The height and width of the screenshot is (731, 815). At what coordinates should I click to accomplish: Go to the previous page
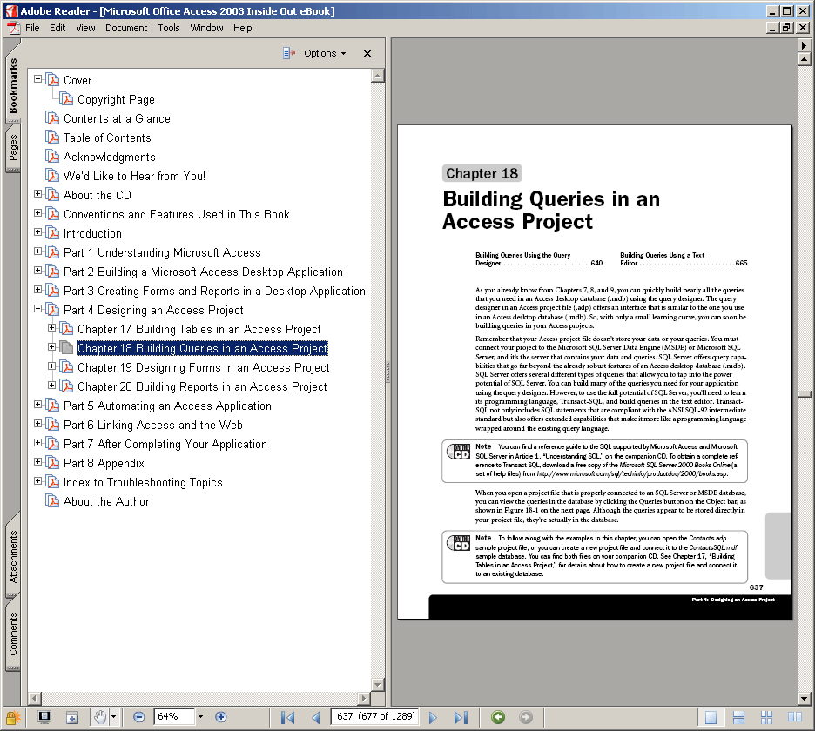pyautogui.click(x=315, y=717)
